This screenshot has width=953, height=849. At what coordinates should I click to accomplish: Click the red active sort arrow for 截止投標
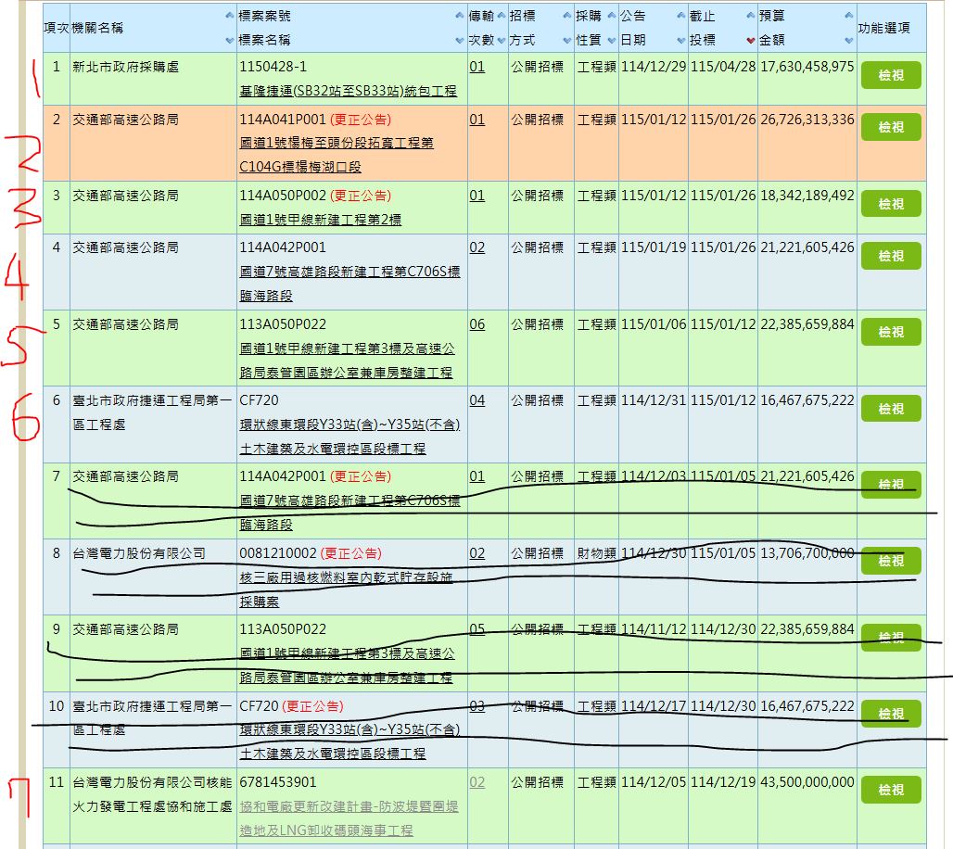coord(750,41)
